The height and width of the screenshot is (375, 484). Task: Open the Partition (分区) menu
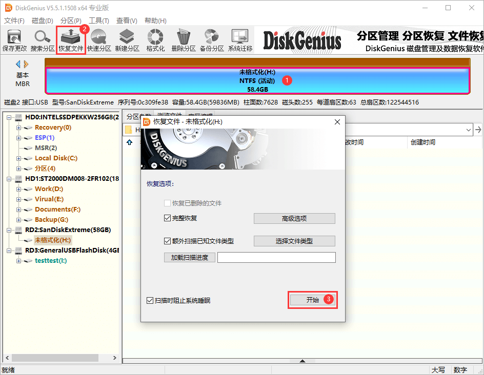(x=71, y=20)
